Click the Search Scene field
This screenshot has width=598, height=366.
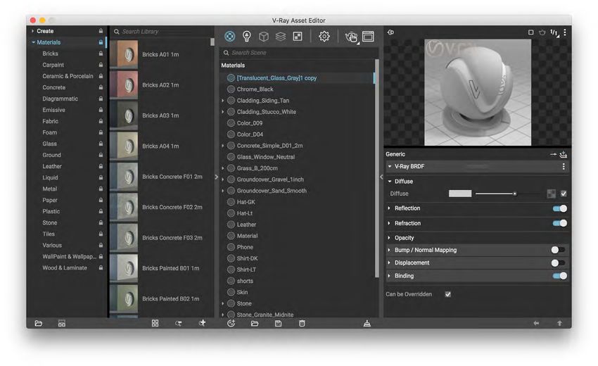tap(300, 53)
